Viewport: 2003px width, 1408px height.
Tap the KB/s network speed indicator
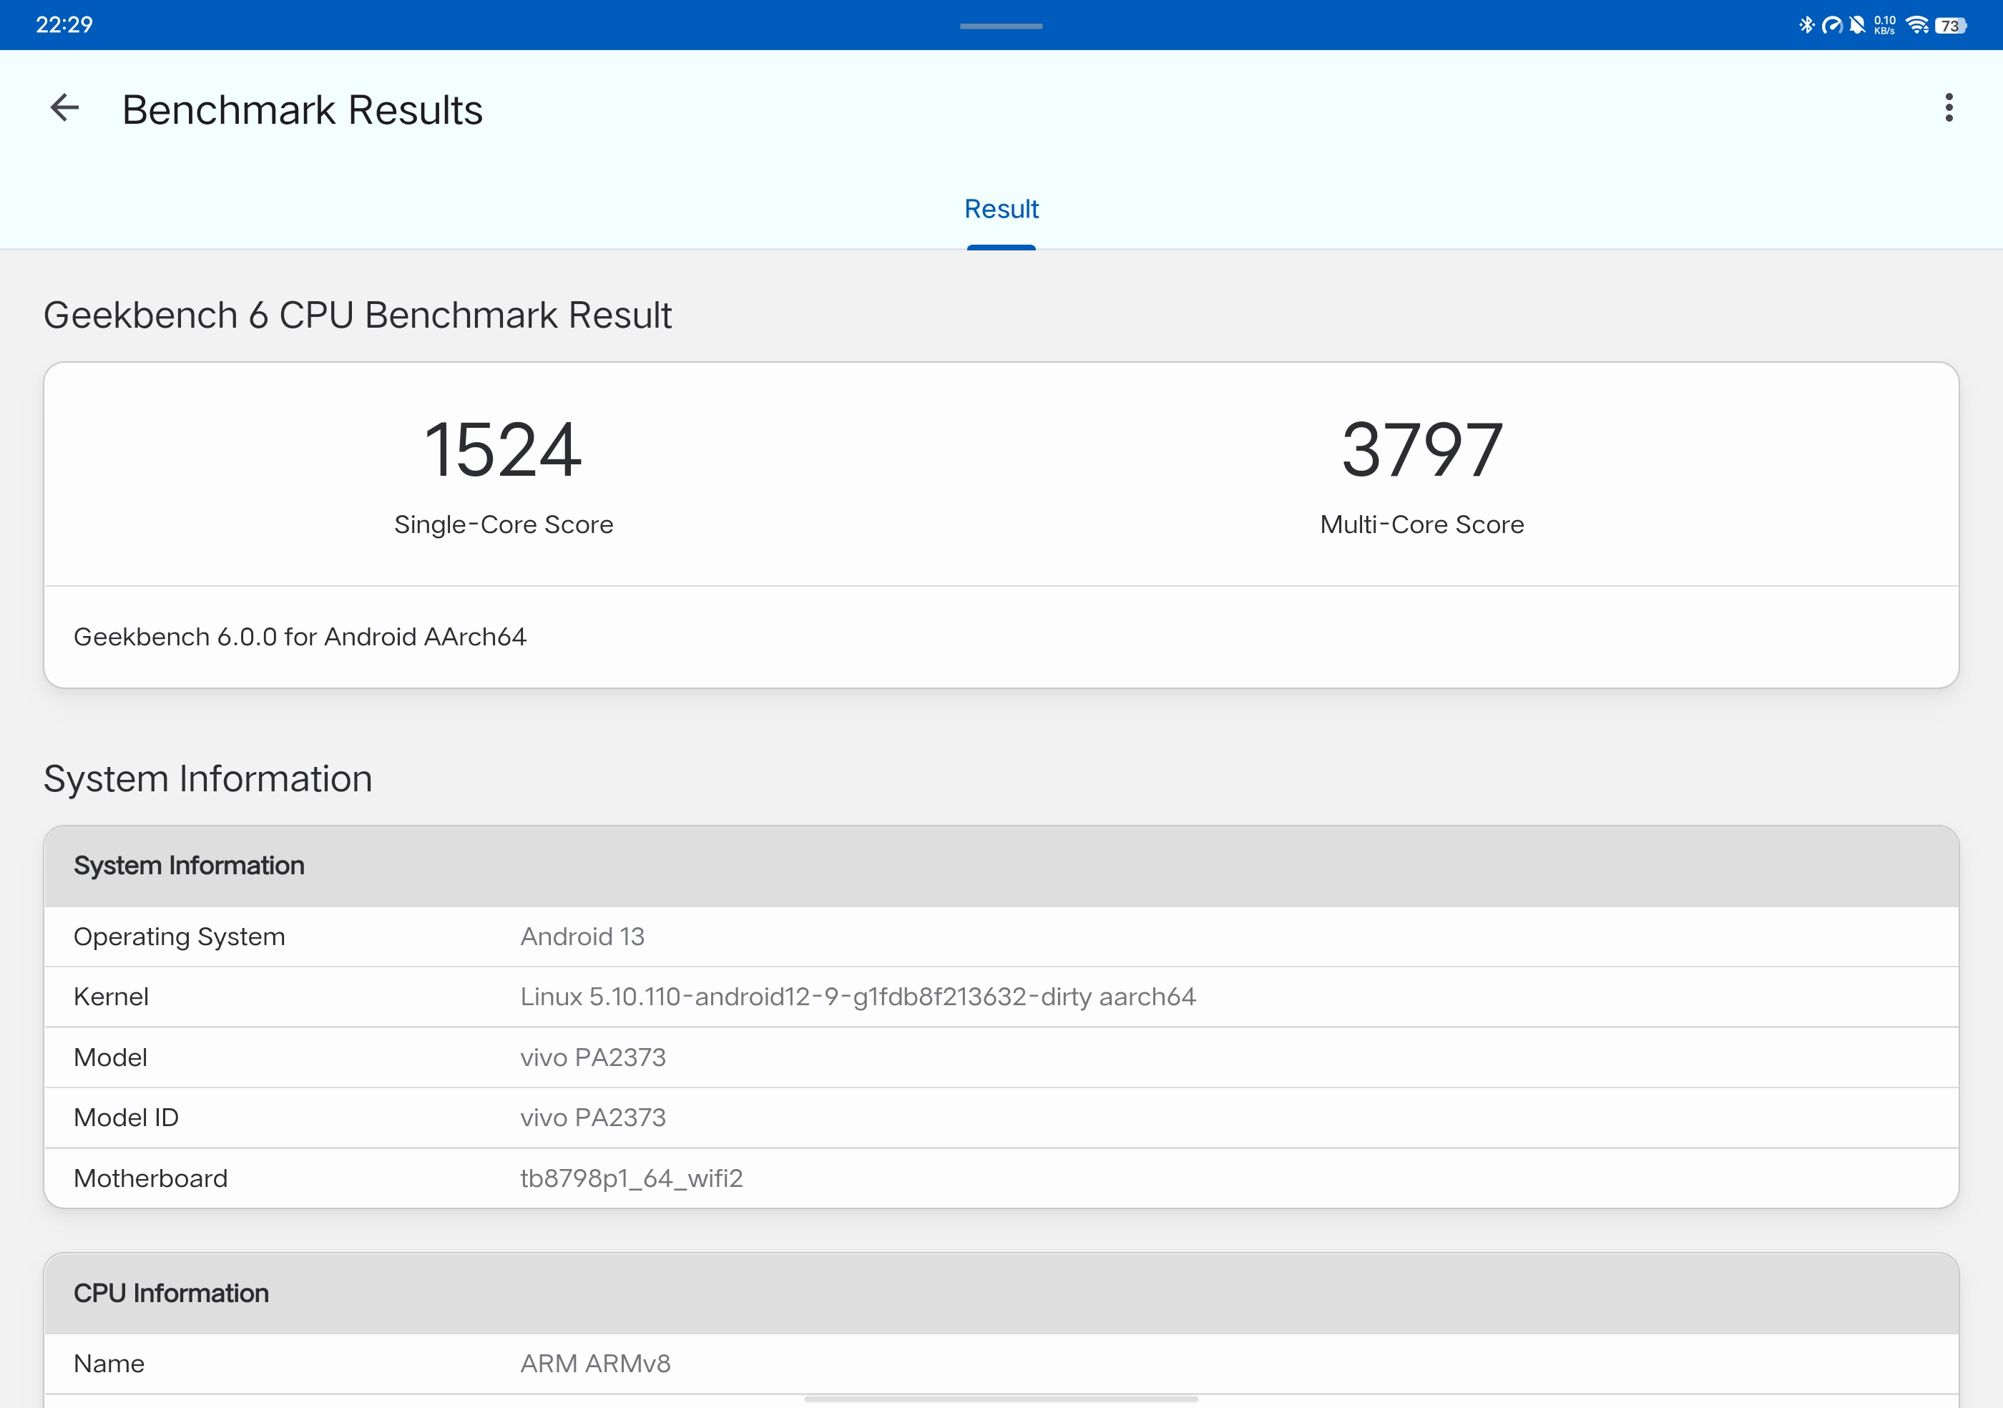pos(1884,25)
